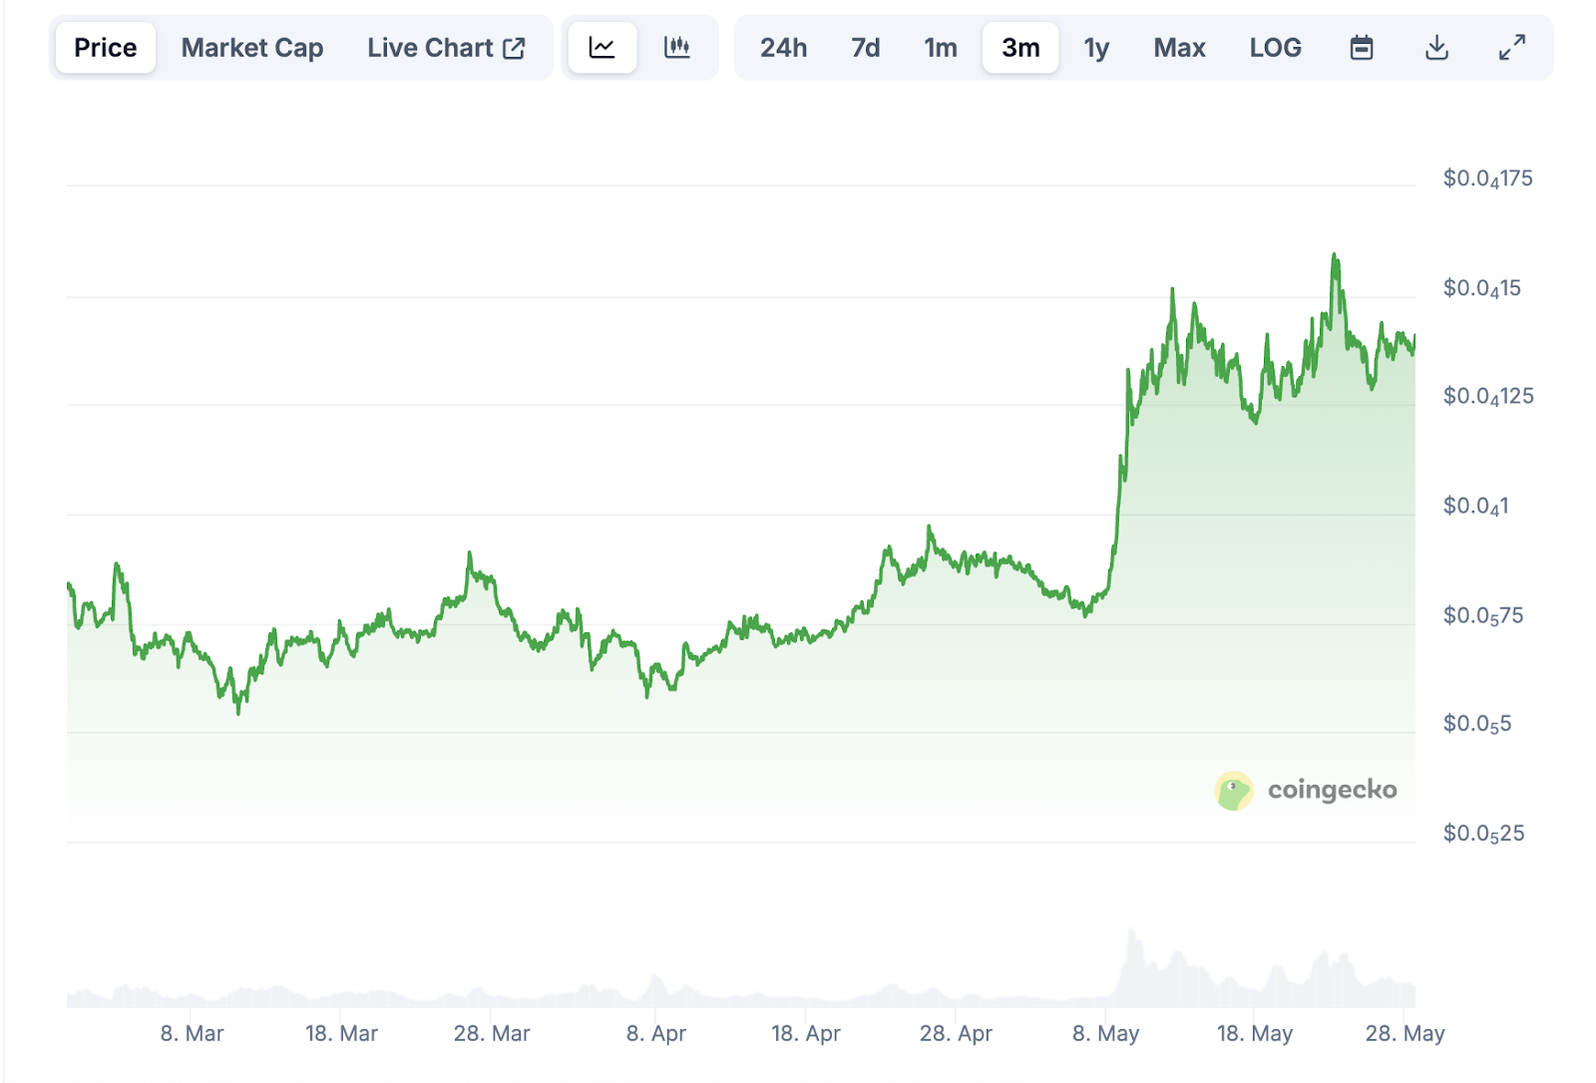The image size is (1596, 1083).
Task: Click the $0.0₄1 price axis label
Action: coord(1475,507)
